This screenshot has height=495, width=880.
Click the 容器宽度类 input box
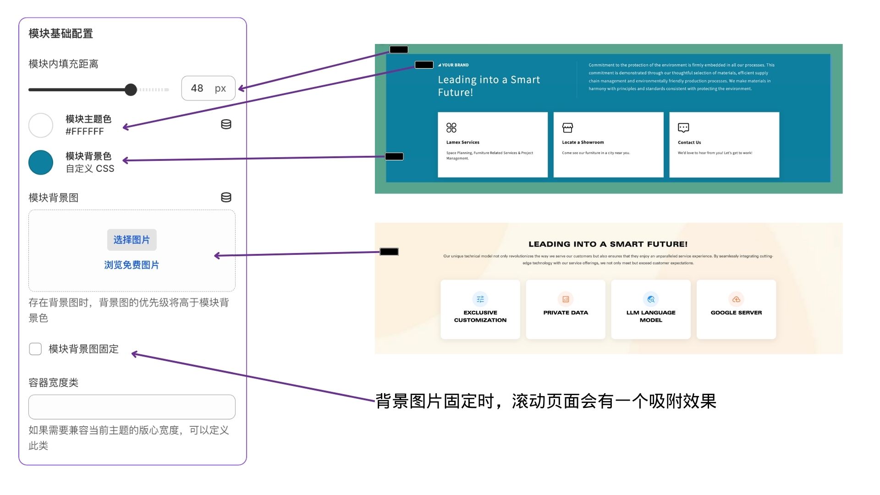click(x=132, y=407)
